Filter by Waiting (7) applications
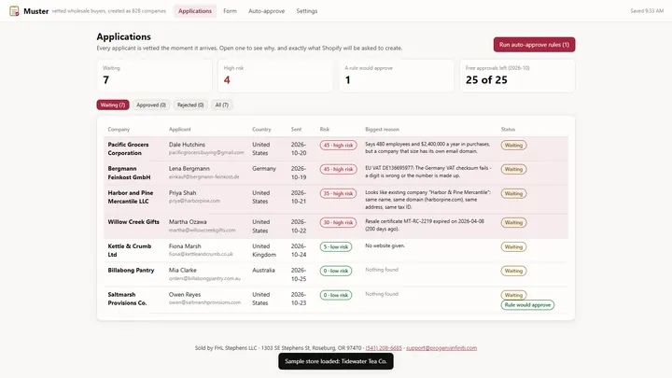Viewport: 672px width, 378px height. pyautogui.click(x=113, y=105)
